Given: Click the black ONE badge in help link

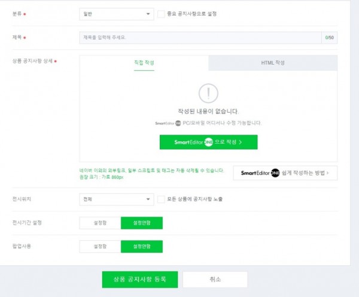Looking at the screenshot, I should coord(275,173).
